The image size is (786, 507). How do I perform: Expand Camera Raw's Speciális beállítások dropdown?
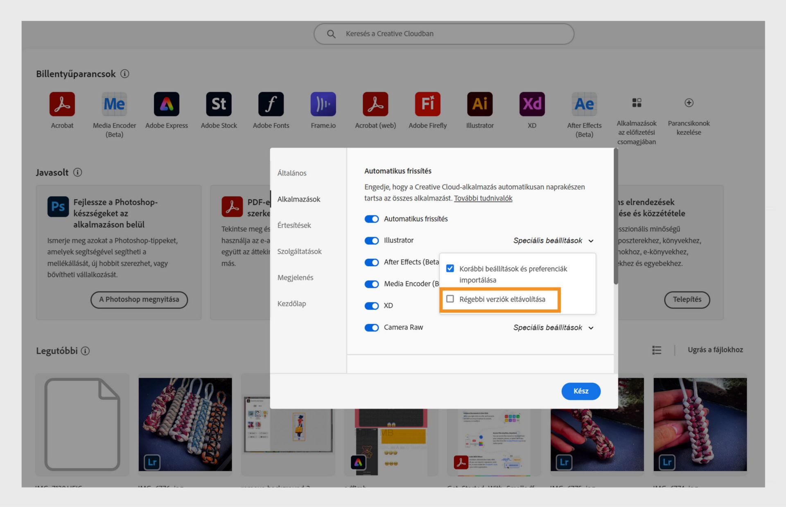pos(553,328)
